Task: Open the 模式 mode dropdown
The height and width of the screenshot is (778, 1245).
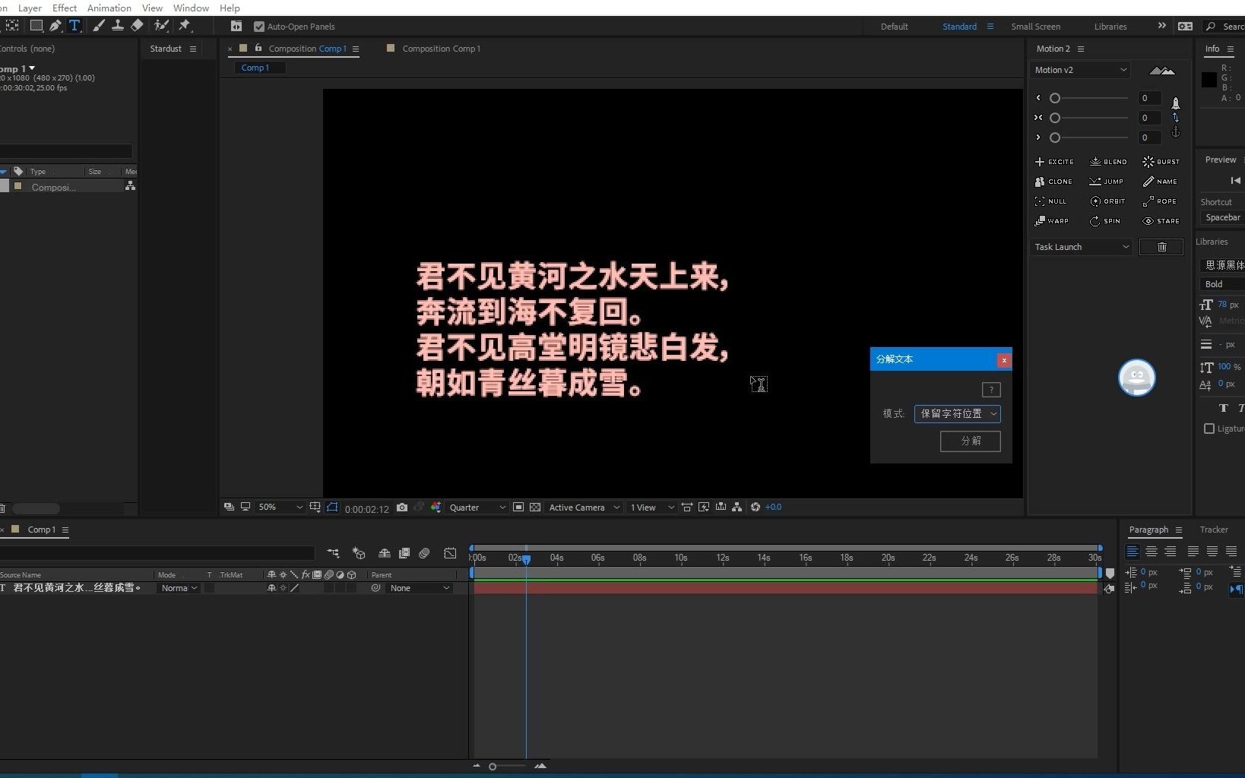Action: tap(957, 414)
